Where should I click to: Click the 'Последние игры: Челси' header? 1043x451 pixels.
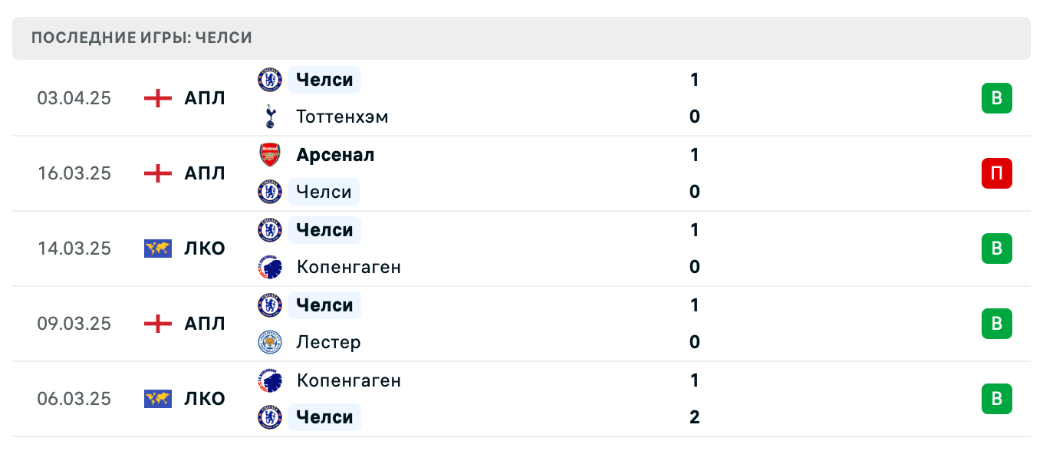(x=142, y=38)
